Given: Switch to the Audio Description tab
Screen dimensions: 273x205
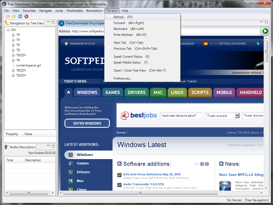Looking at the screenshot, I should (x=20, y=147).
